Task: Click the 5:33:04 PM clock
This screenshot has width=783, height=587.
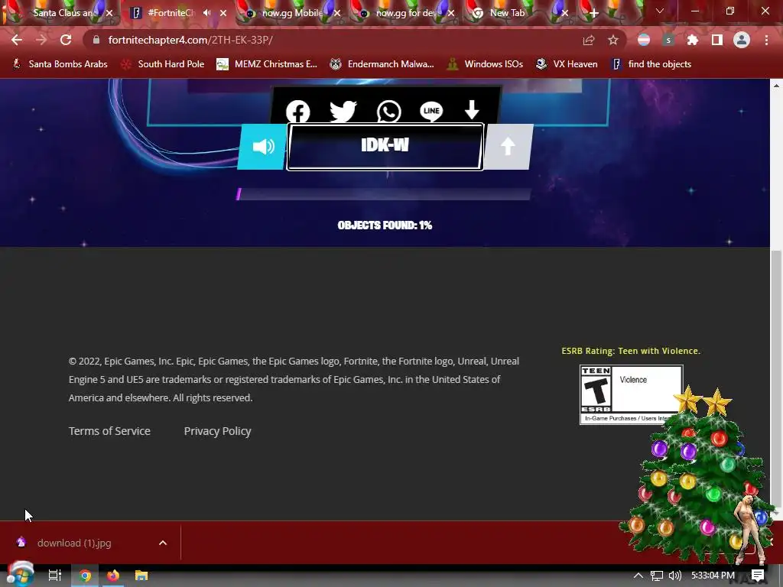Action: (713, 576)
